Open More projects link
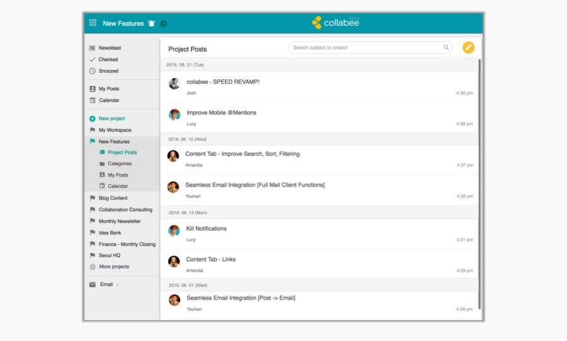This screenshot has width=567, height=341. coord(114,267)
